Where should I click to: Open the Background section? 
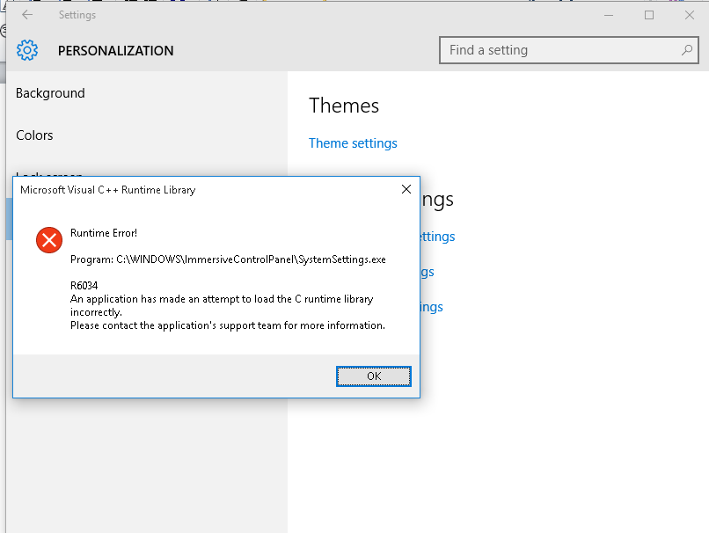(50, 93)
